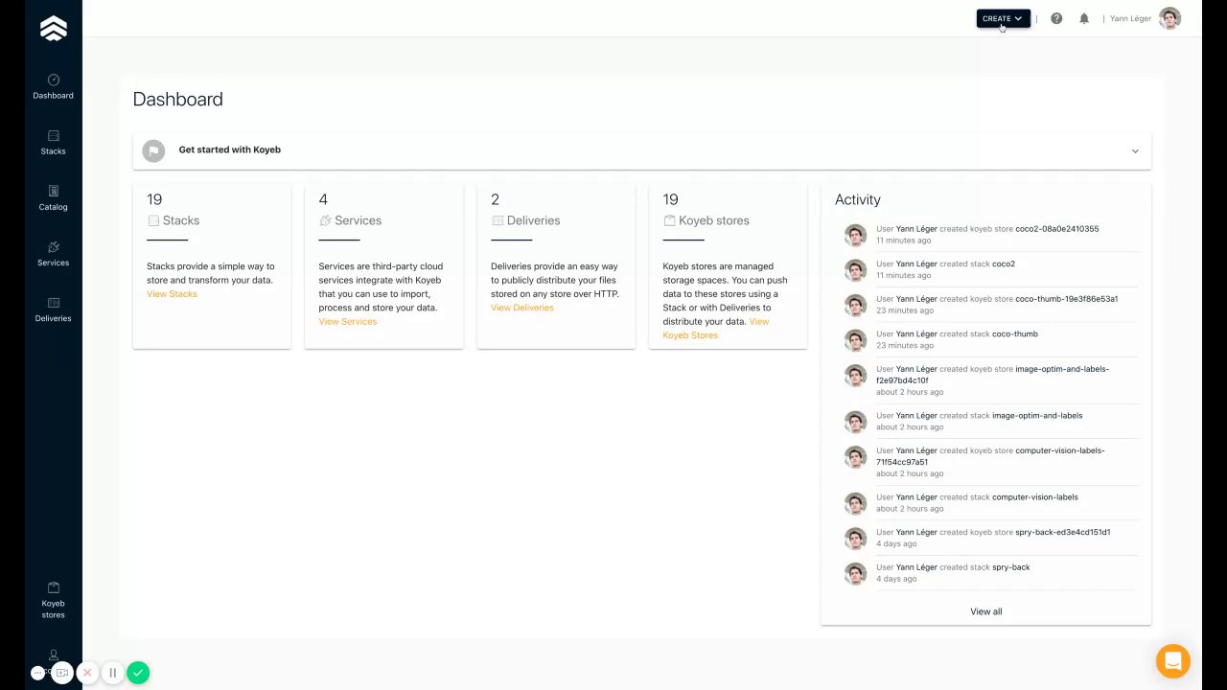The image size is (1227, 690).
Task: Click the recorder camera button
Action: click(62, 673)
